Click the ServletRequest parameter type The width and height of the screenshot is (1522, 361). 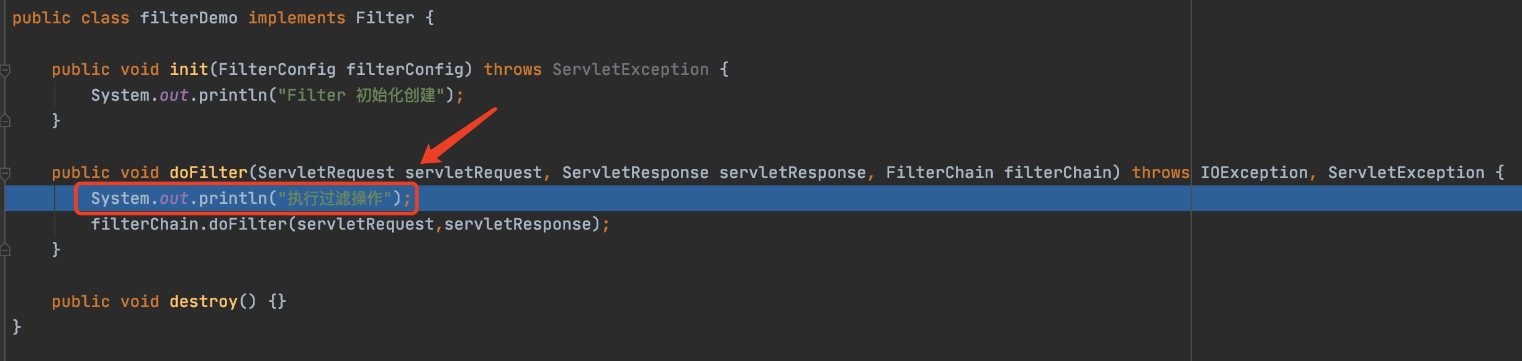(x=326, y=173)
